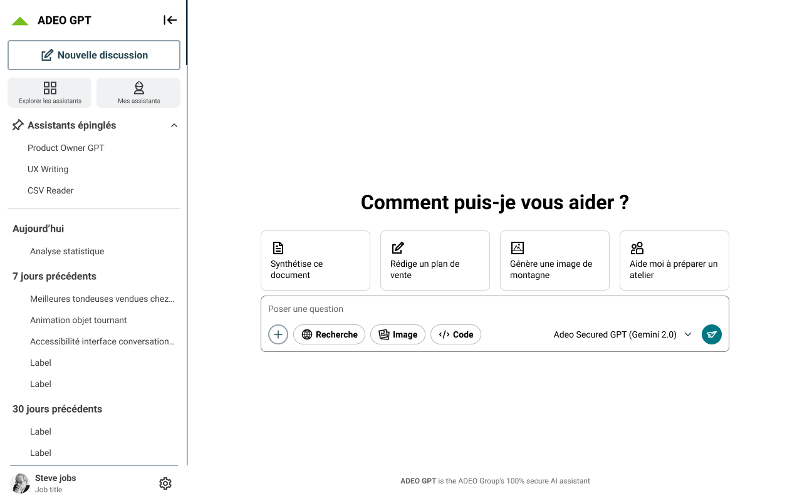The height and width of the screenshot is (501, 802).
Task: Open the Explorer les assistants panel
Action: coord(49,92)
